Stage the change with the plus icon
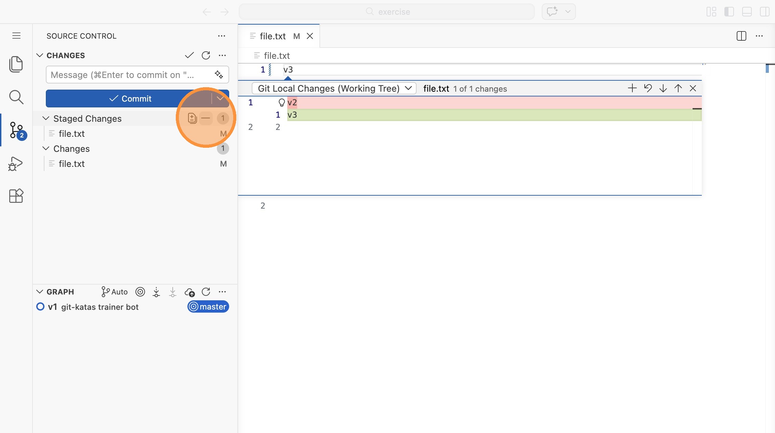This screenshot has height=433, width=775. coord(632,88)
